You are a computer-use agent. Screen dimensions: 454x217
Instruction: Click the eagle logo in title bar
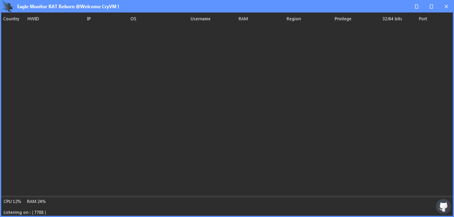(x=7, y=6)
